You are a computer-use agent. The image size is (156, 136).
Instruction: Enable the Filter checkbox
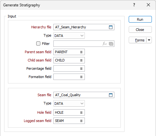point(38,44)
